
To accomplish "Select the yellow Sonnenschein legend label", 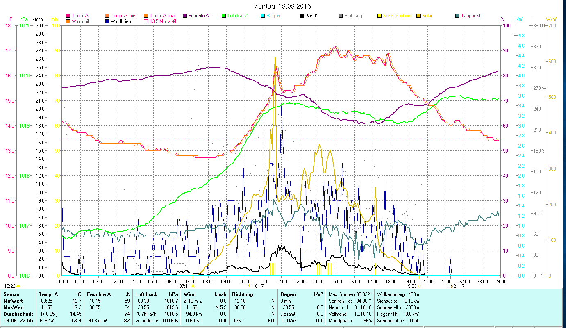I will click(396, 16).
